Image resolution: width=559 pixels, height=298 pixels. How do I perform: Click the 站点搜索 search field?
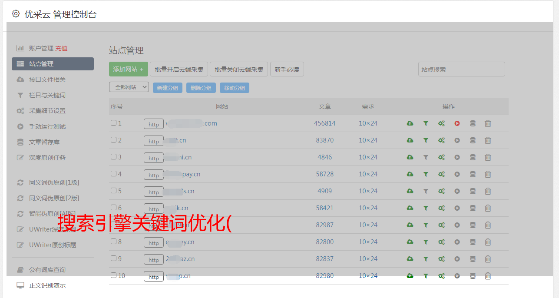click(462, 69)
